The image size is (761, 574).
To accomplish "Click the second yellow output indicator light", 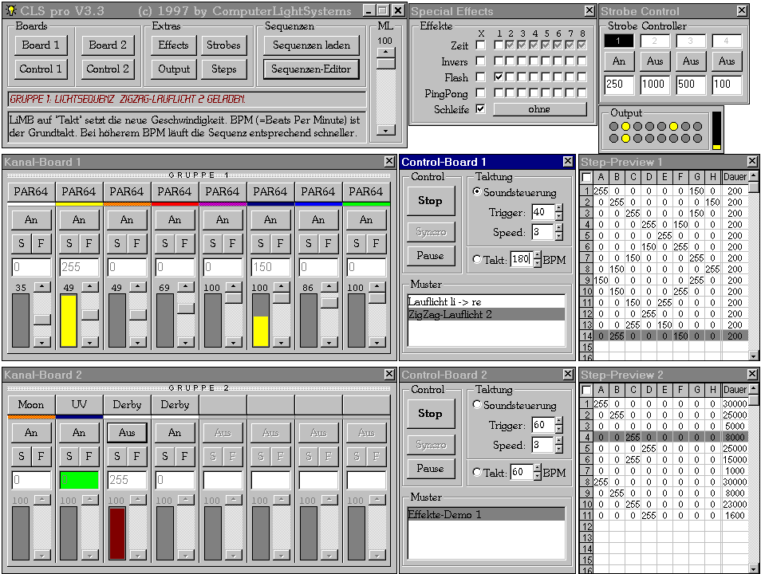I will [673, 126].
